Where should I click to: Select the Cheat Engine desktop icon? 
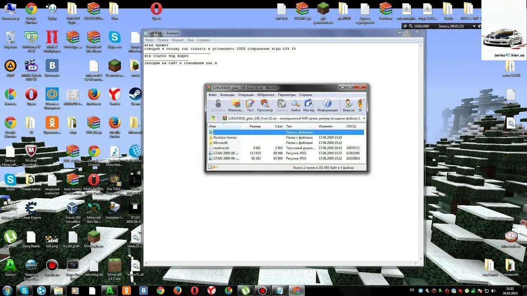tap(31, 210)
